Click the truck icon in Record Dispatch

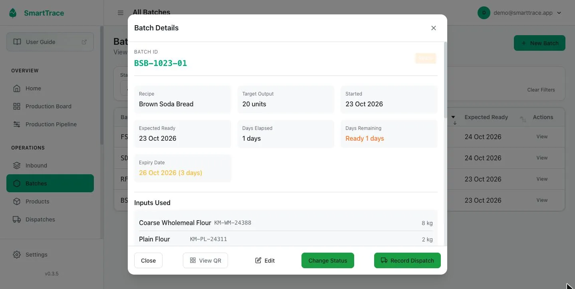click(x=384, y=260)
